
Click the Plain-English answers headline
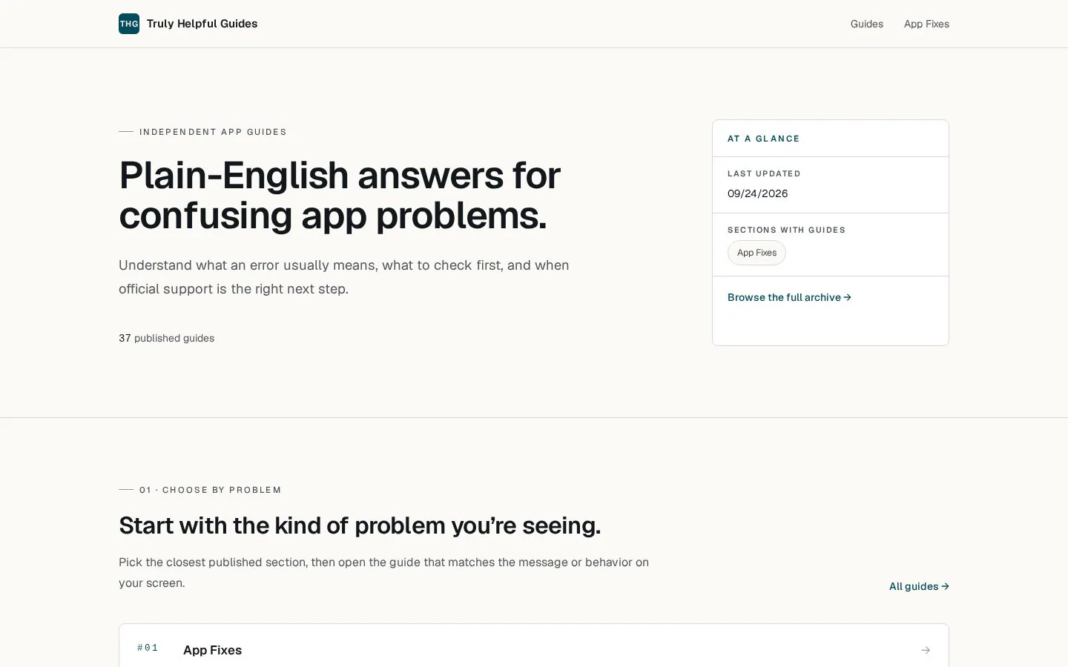[x=340, y=196]
